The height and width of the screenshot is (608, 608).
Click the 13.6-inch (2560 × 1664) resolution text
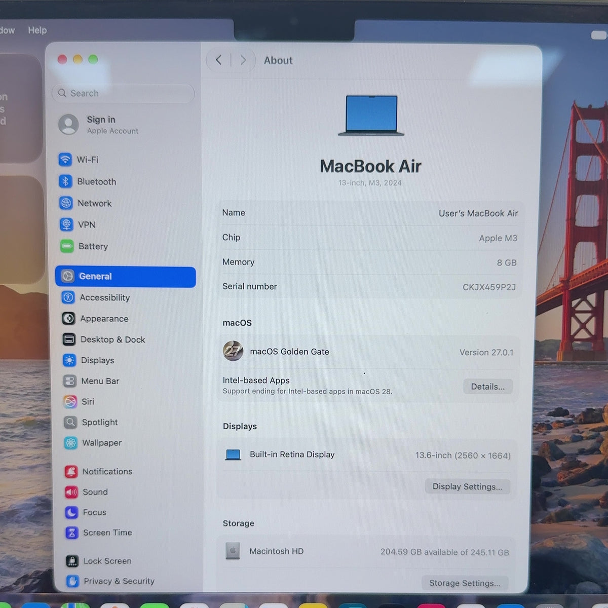(463, 455)
